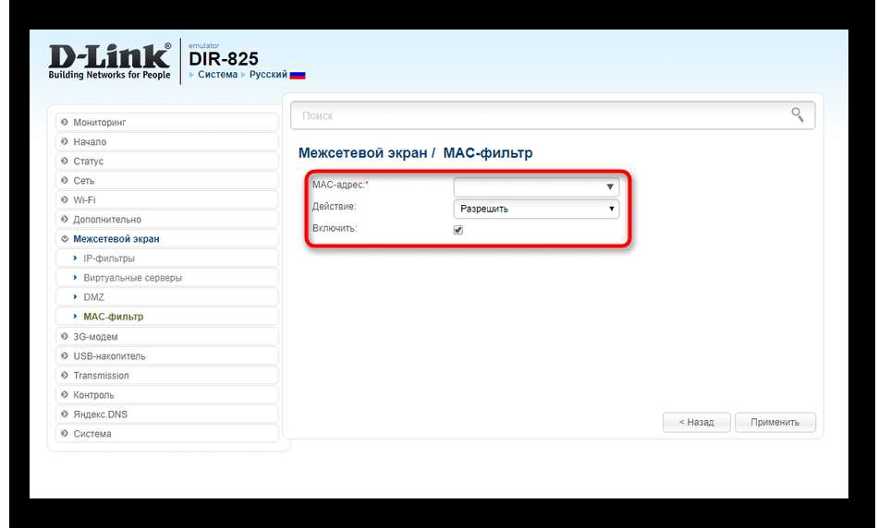Open the Мониторинг menu item
This screenshot has width=878, height=528.
(x=167, y=122)
